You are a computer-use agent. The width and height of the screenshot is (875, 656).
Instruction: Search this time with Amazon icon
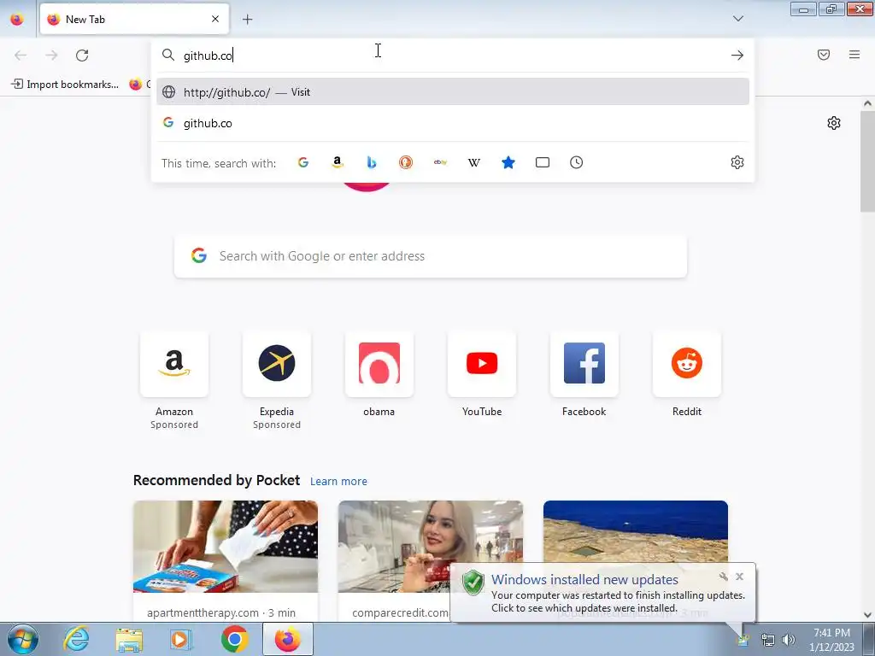(337, 162)
